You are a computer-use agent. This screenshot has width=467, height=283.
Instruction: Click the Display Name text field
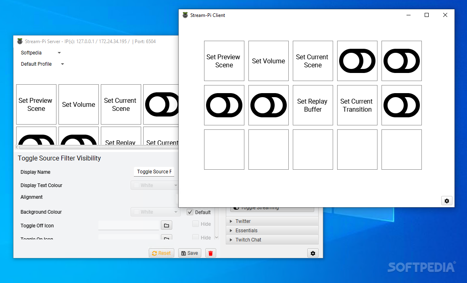(154, 172)
